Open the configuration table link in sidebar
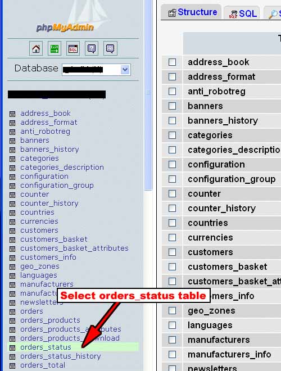The height and width of the screenshot is (371, 281). tap(44, 177)
